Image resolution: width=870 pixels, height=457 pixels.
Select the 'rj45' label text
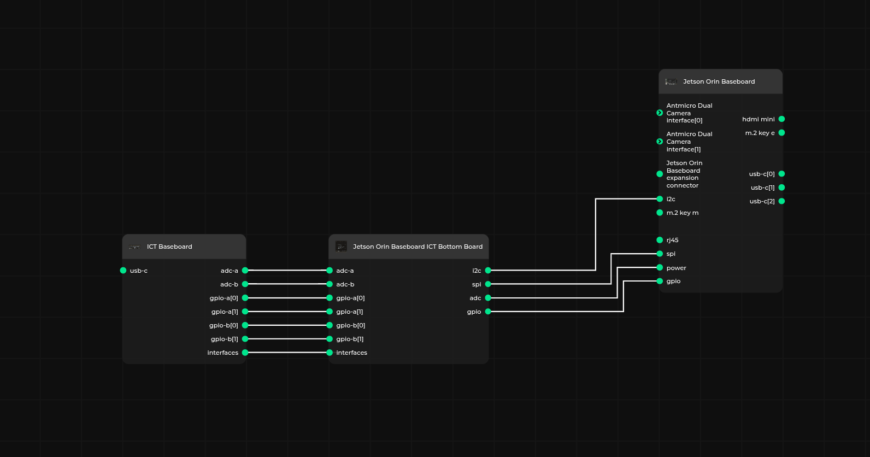pos(672,240)
